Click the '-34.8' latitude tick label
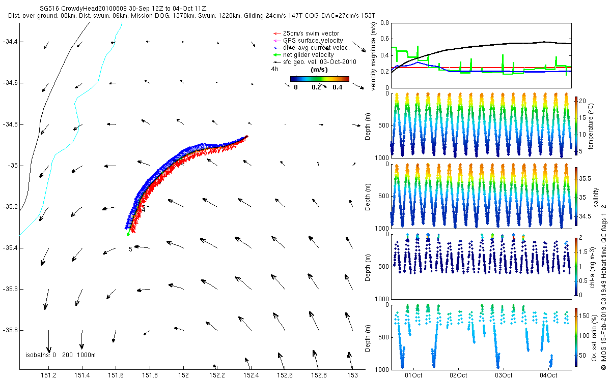This screenshot has height=381, width=611. click(11, 124)
